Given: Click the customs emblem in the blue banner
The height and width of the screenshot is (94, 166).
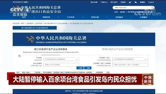Looking at the screenshot, I should (x=30, y=40).
